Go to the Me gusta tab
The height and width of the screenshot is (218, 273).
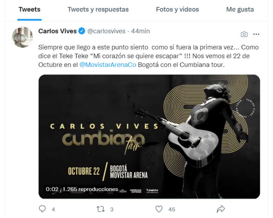240,9
